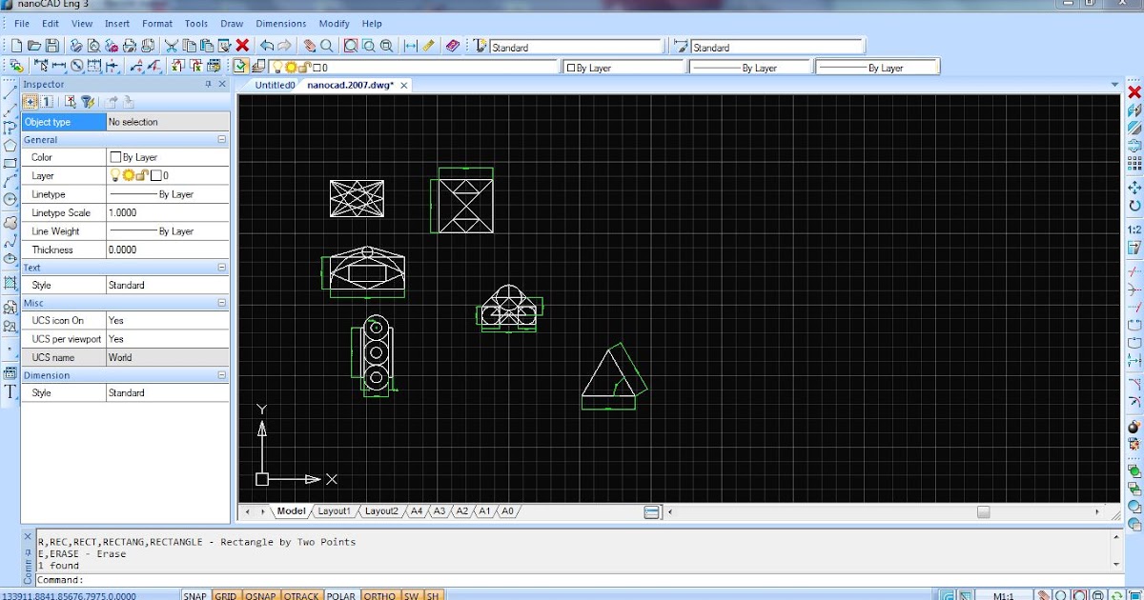Image resolution: width=1144 pixels, height=600 pixels.
Task: Click the Untitled0 document tab
Action: point(274,84)
